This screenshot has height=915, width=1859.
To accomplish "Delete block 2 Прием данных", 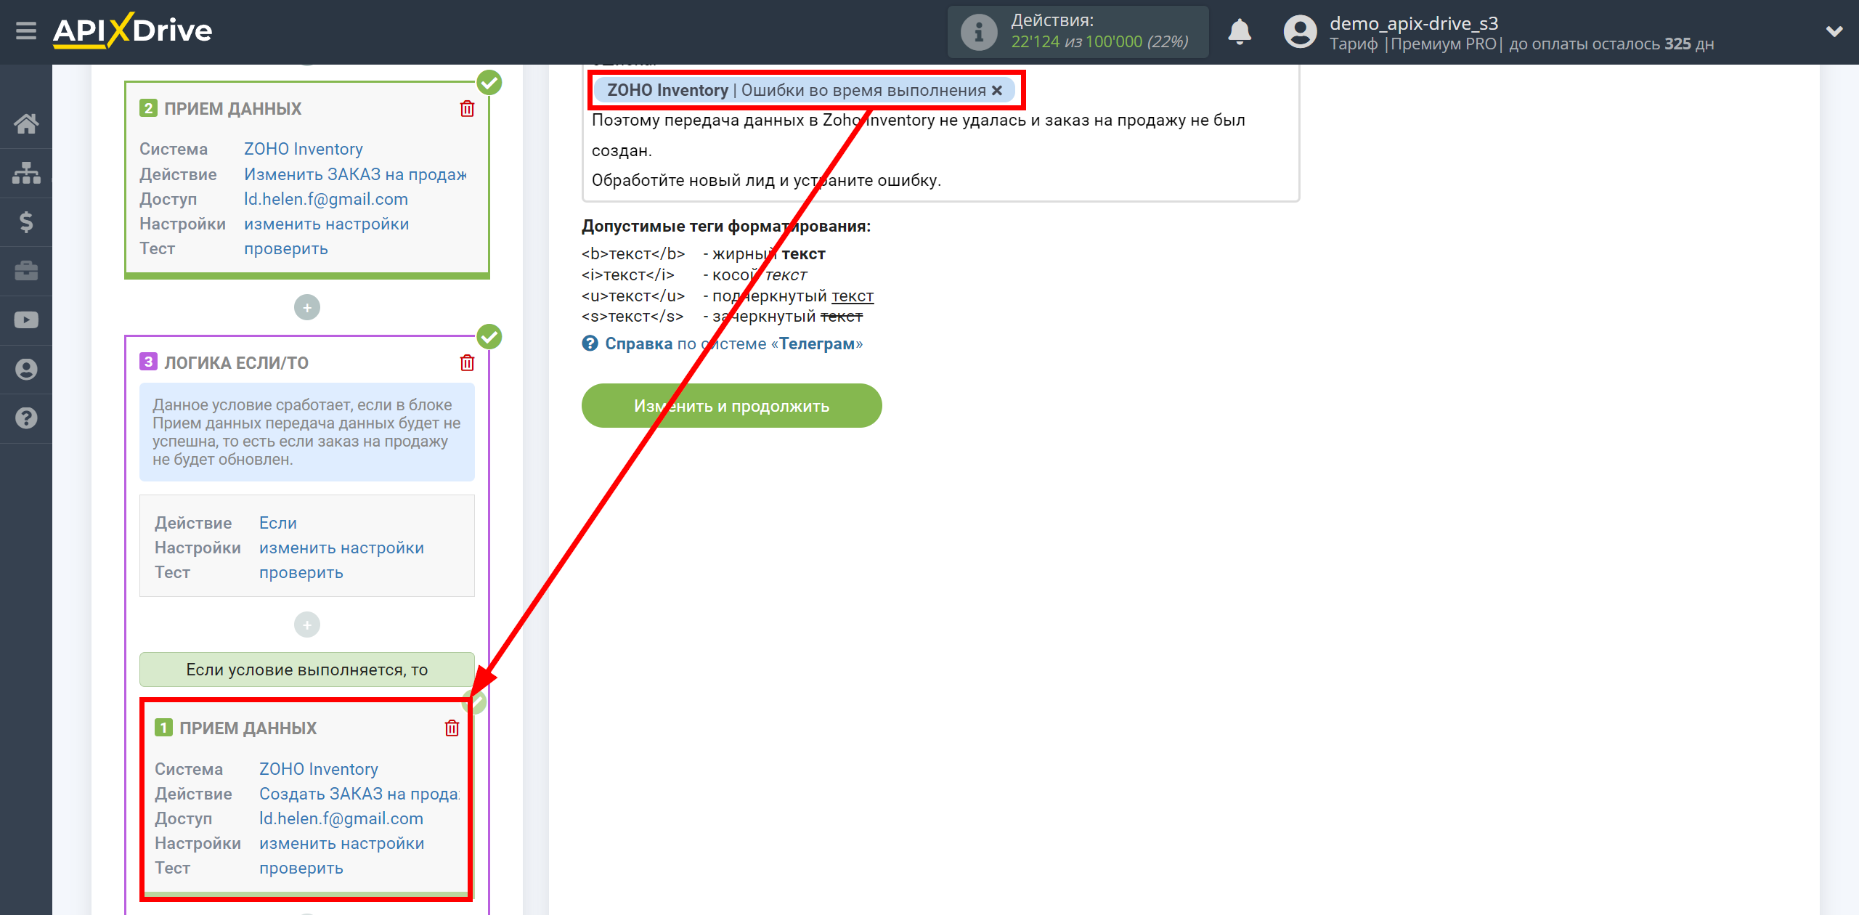I will click(x=467, y=109).
